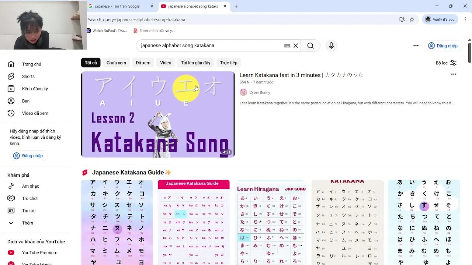This screenshot has width=472, height=265.
Task: Open a new browser tab with plus icon
Action: pos(236,6)
